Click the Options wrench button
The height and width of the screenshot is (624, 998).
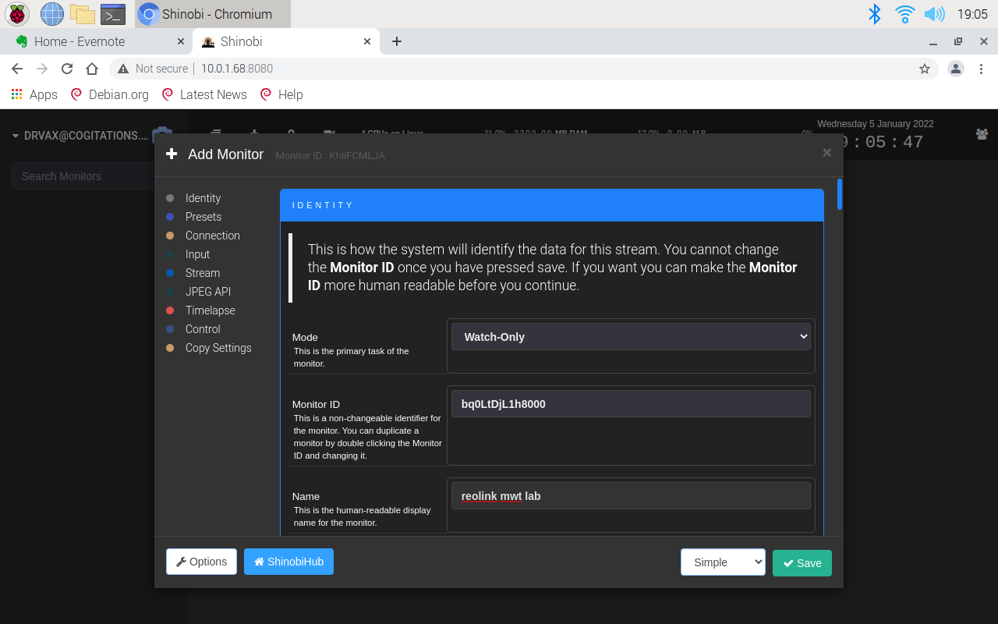(x=201, y=562)
